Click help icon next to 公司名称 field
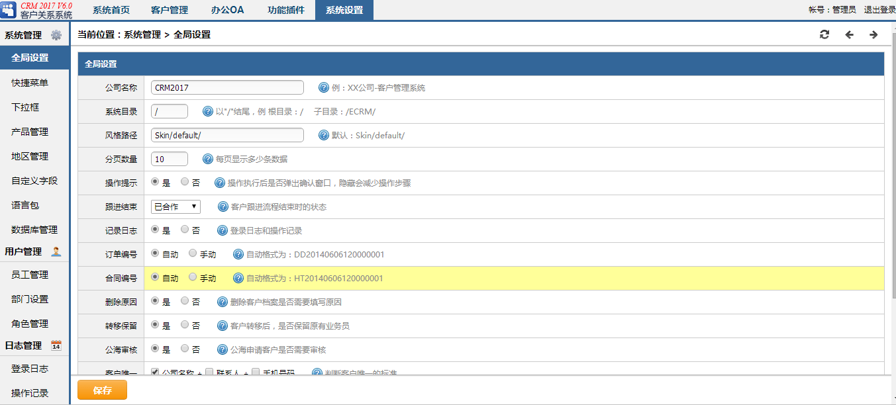Viewport: 896px width, 405px height. tap(324, 87)
